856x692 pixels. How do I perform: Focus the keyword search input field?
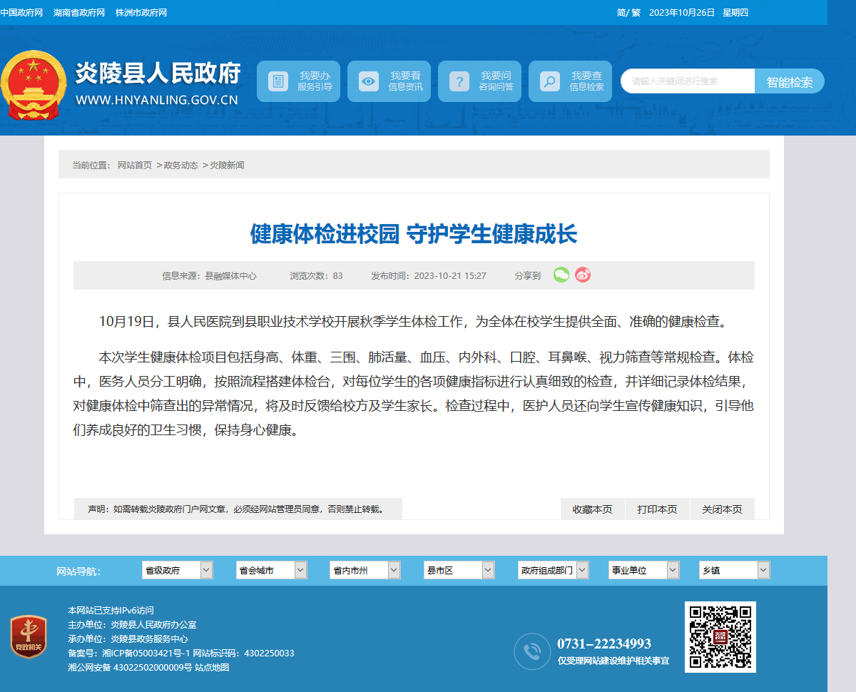coord(688,81)
